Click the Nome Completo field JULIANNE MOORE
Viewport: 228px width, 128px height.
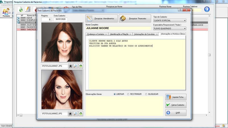(118, 28)
